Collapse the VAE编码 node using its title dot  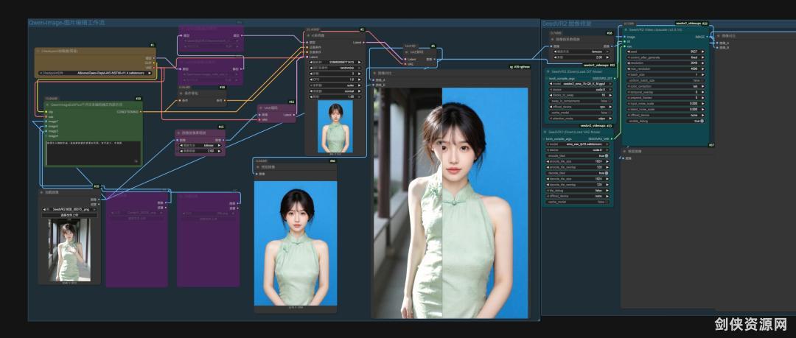[x=261, y=108]
